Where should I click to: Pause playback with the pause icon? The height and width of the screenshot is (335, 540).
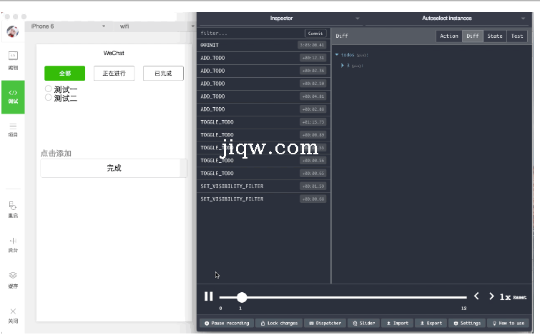(209, 296)
